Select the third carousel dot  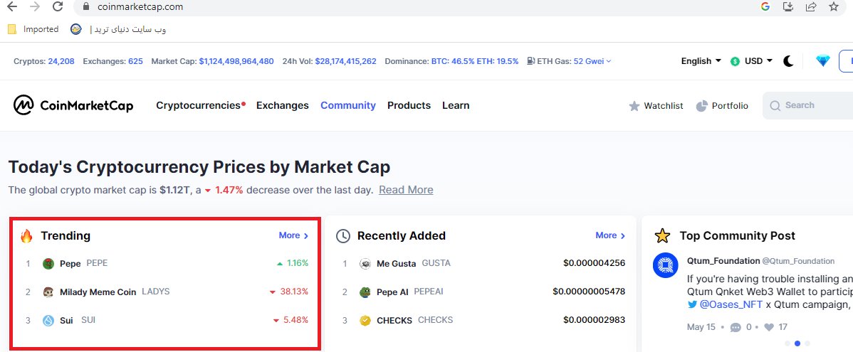coord(807,343)
